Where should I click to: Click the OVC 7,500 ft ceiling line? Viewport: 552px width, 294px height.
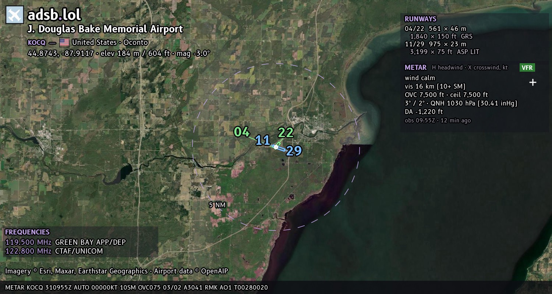(x=446, y=95)
